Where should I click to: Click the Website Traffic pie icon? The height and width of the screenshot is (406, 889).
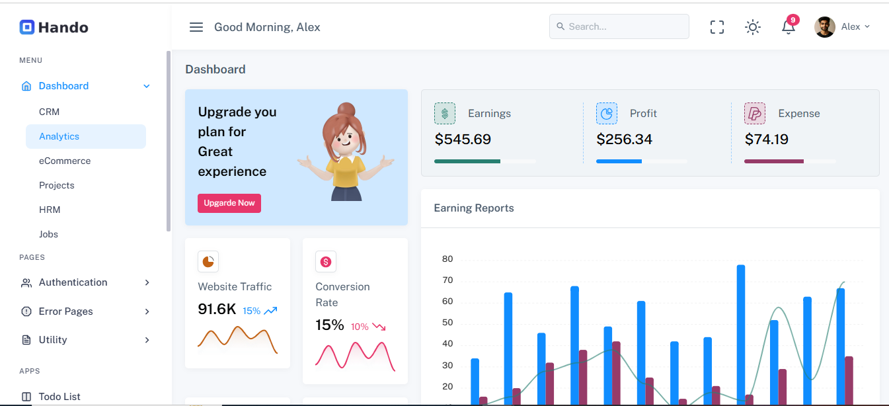[208, 262]
